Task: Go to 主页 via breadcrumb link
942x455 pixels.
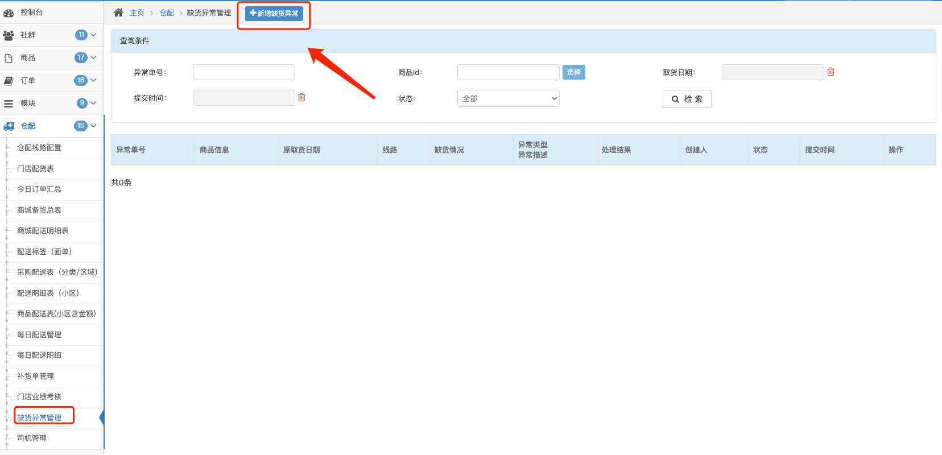Action: [x=137, y=13]
